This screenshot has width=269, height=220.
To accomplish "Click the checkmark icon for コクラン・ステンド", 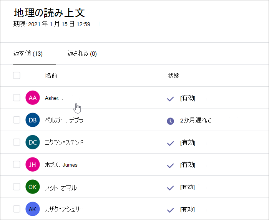I will [x=170, y=144].
